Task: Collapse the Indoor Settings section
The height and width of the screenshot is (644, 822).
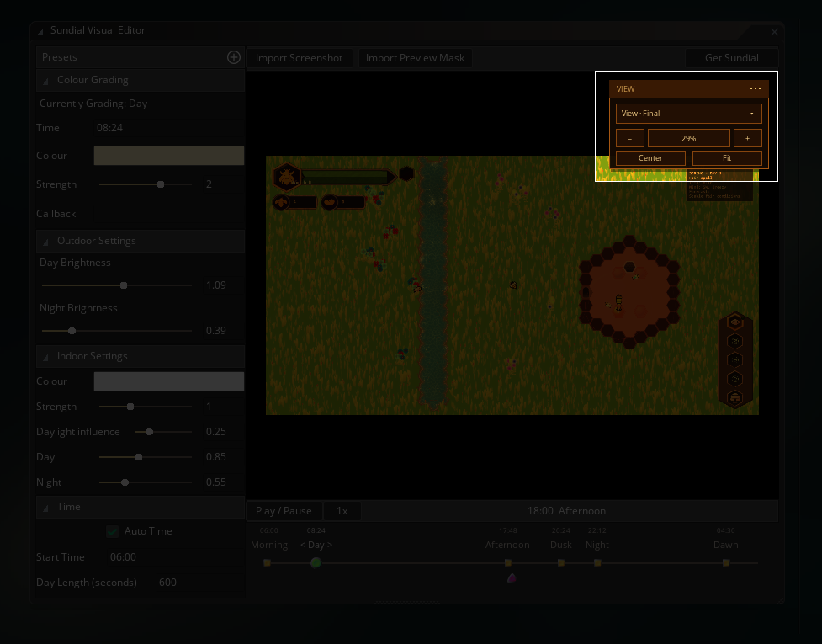Action: point(45,357)
